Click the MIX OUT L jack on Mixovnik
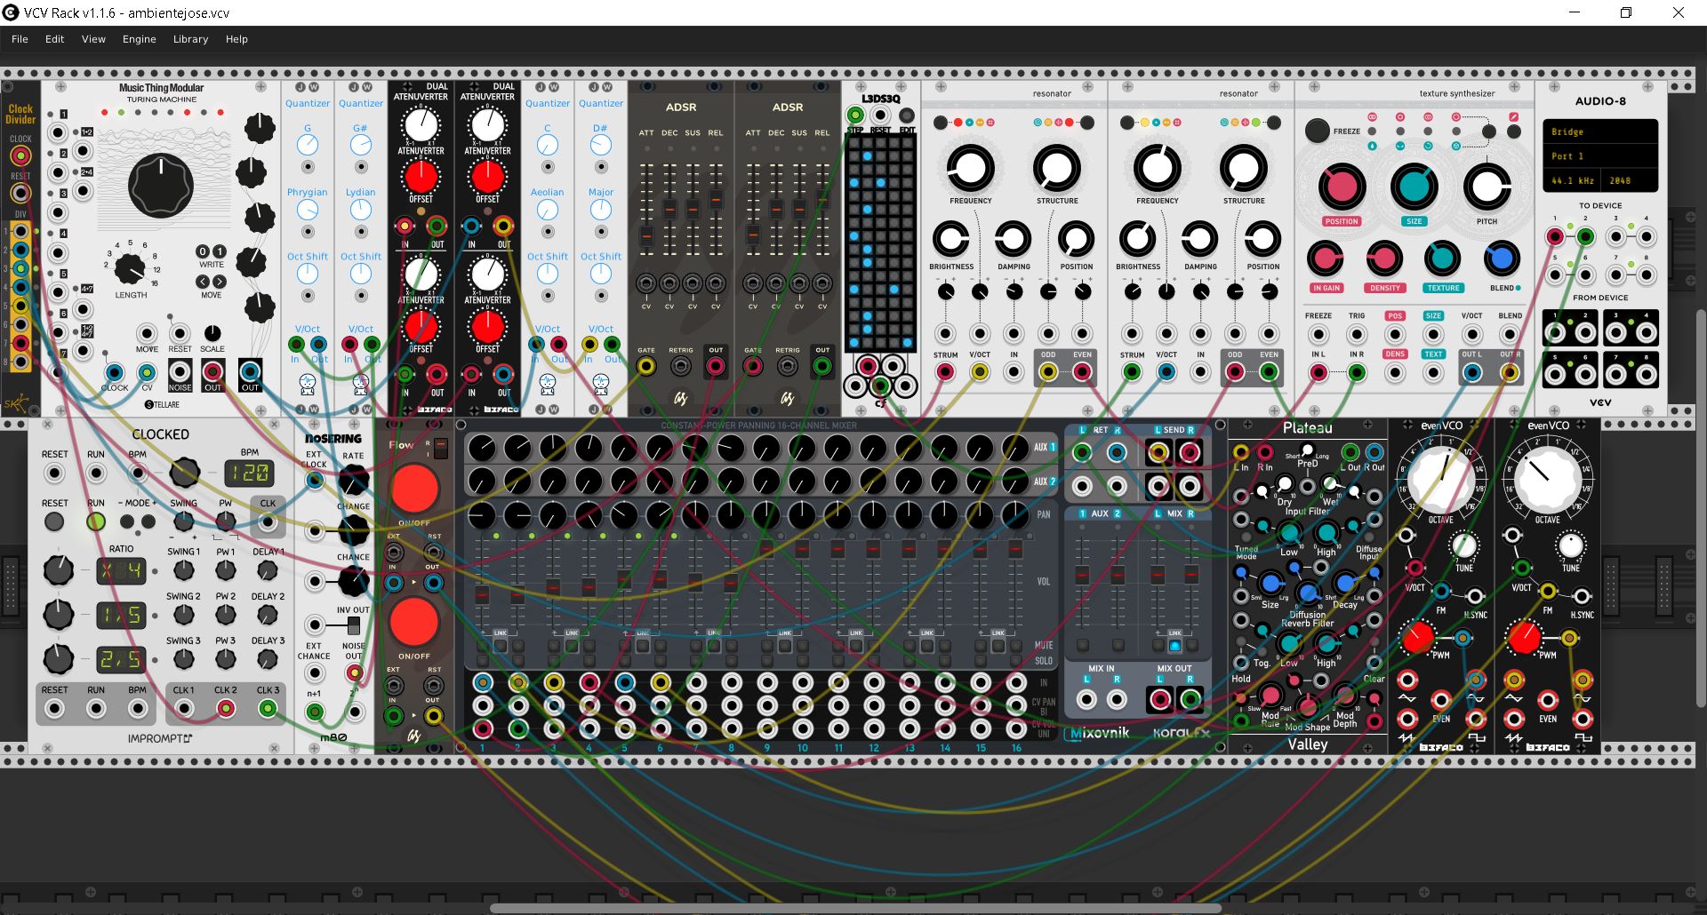The image size is (1707, 915). 1159,700
